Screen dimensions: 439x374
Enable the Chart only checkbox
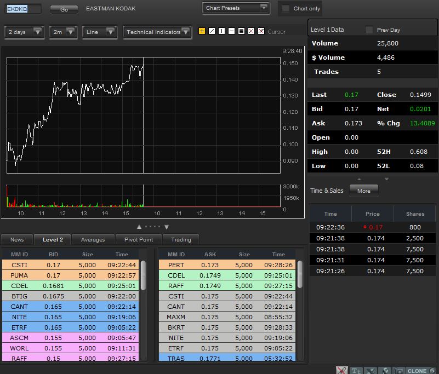tap(286, 9)
